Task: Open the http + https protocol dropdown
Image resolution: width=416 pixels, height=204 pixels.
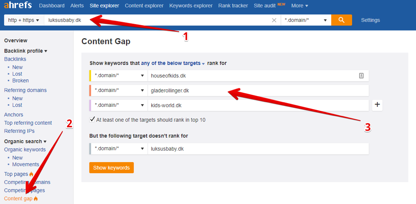Action: pos(24,20)
